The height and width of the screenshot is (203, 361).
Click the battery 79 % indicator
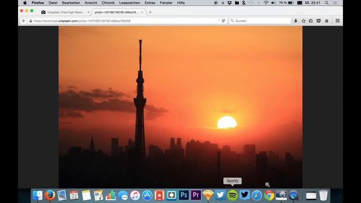(286, 3)
